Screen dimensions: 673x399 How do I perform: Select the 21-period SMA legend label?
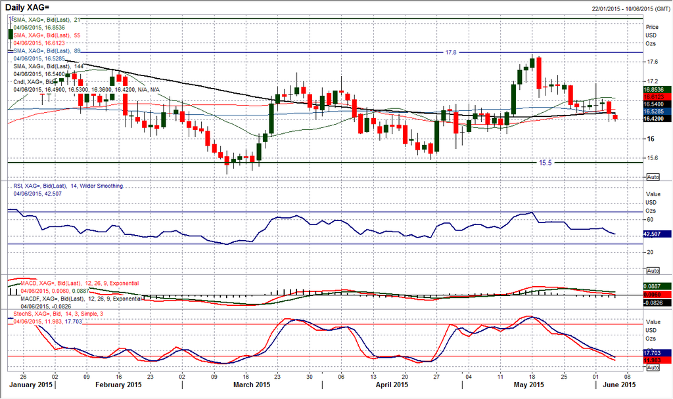[47, 20]
